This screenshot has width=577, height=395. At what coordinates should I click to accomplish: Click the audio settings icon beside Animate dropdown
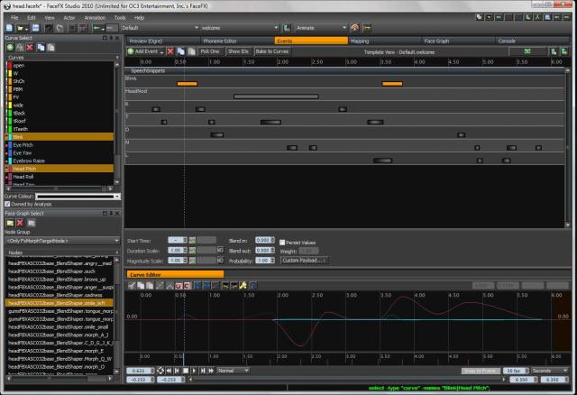pyautogui.click(x=354, y=28)
